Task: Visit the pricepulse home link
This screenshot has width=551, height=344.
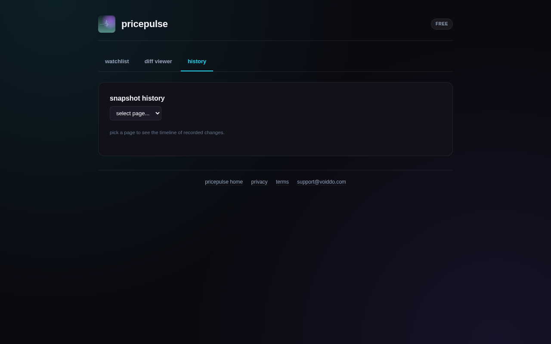Action: tap(224, 182)
